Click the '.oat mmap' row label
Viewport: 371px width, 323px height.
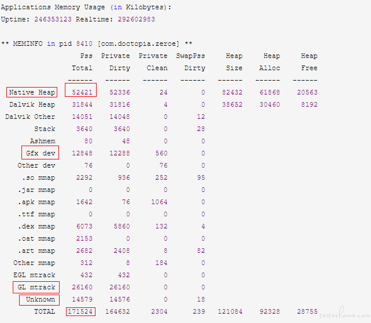(x=36, y=239)
